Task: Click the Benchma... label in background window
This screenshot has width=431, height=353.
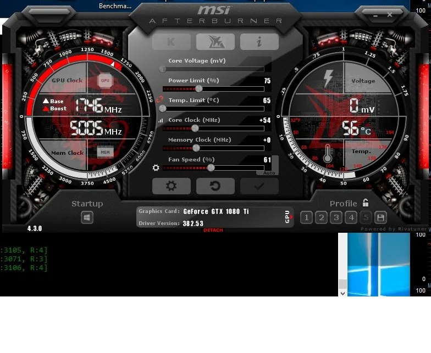Action: (115, 6)
